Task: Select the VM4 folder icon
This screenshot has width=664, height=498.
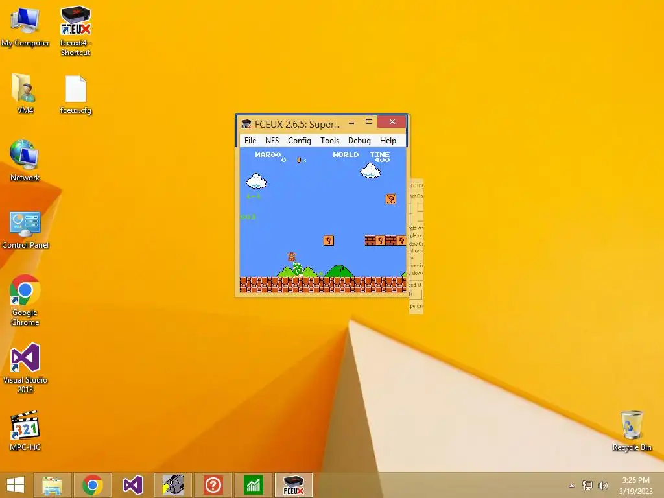Action: point(25,93)
